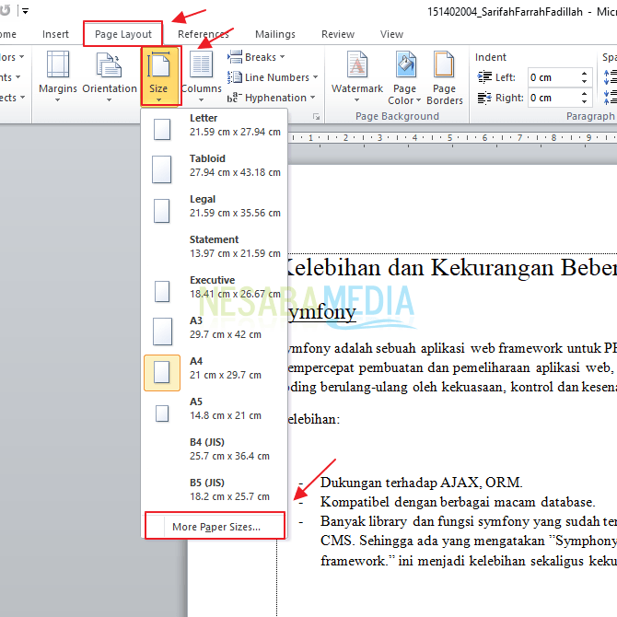Click the Redo button in Quick Access

(x=5, y=11)
